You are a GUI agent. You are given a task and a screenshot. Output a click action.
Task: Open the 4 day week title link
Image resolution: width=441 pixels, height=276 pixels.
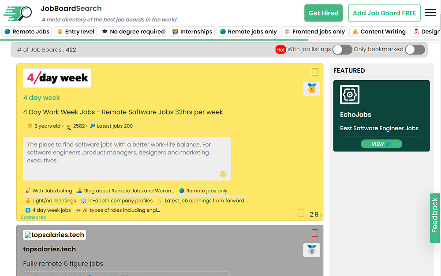(41, 98)
